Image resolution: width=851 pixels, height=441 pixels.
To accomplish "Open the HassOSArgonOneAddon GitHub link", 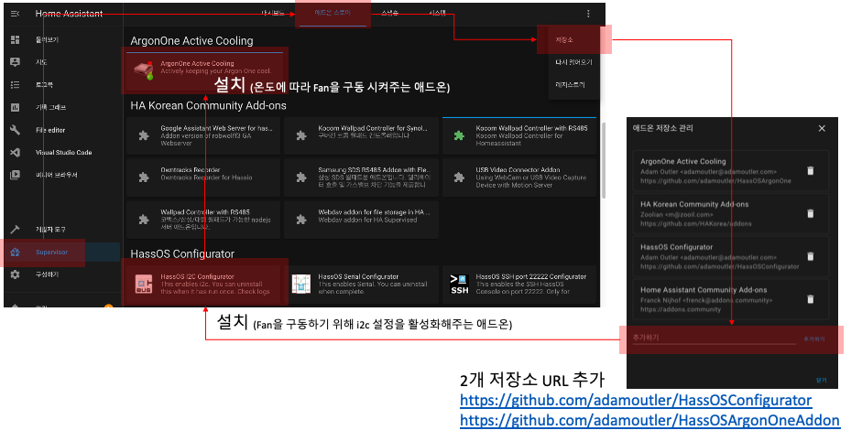I will click(x=649, y=420).
